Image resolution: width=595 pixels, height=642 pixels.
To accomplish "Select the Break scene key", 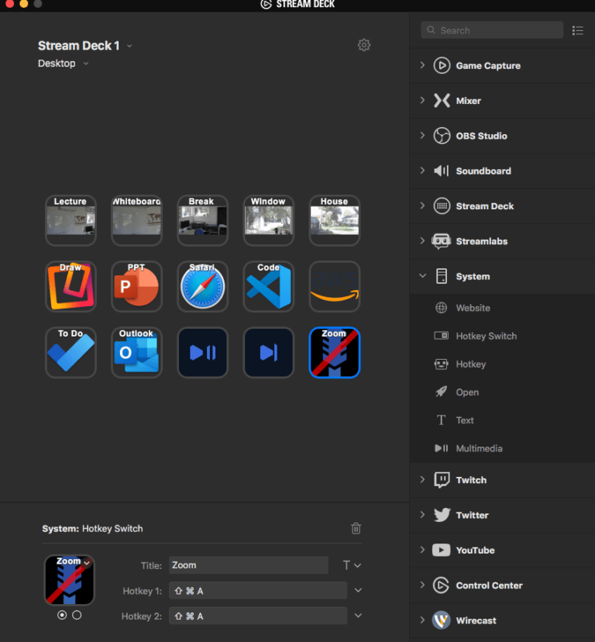I will click(202, 220).
